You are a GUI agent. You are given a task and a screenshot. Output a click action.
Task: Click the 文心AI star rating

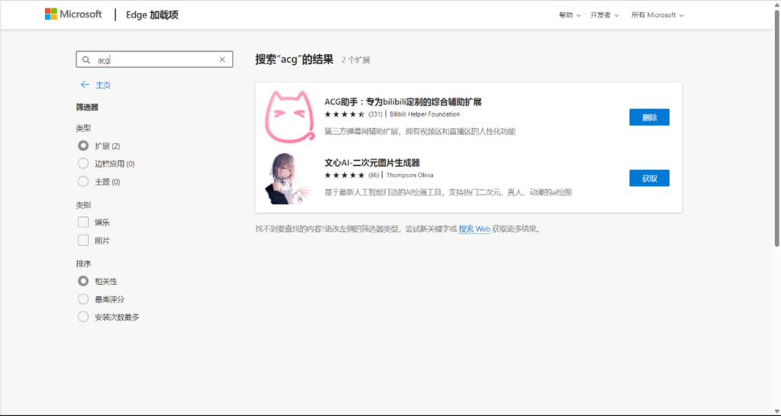pyautogui.click(x=345, y=176)
